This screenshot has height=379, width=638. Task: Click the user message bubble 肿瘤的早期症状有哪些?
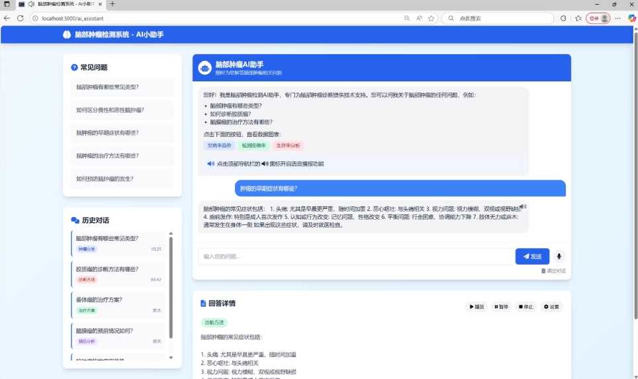(400, 189)
